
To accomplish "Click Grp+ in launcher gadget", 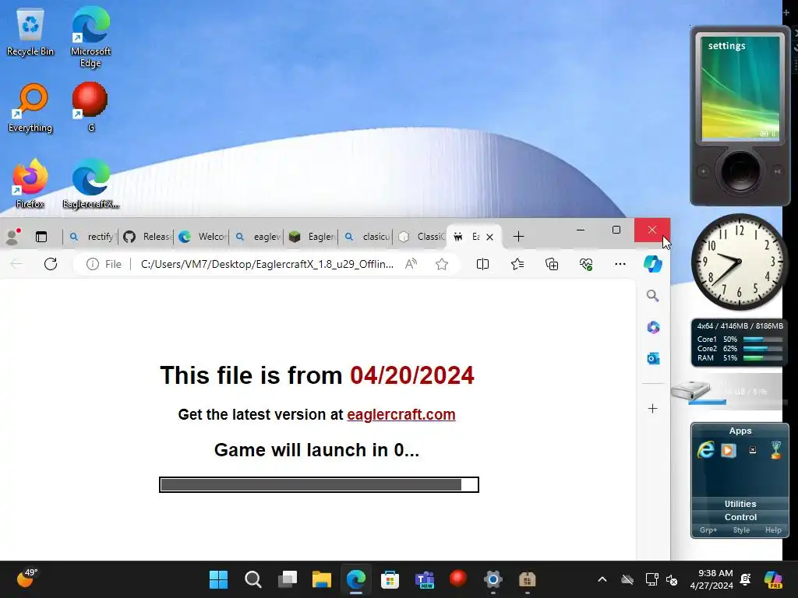I will (708, 529).
